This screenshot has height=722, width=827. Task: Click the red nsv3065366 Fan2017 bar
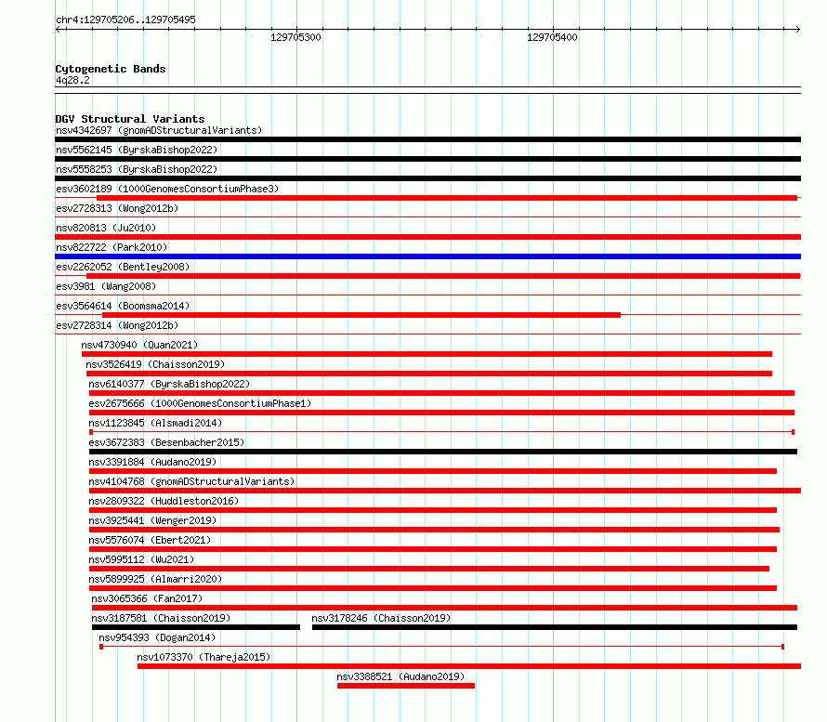[x=444, y=608]
